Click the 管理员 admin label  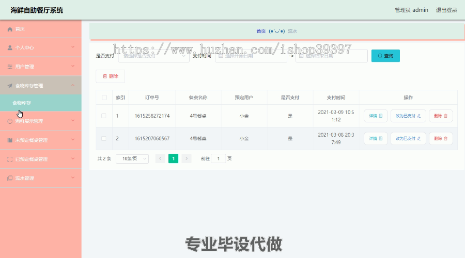[x=411, y=10]
